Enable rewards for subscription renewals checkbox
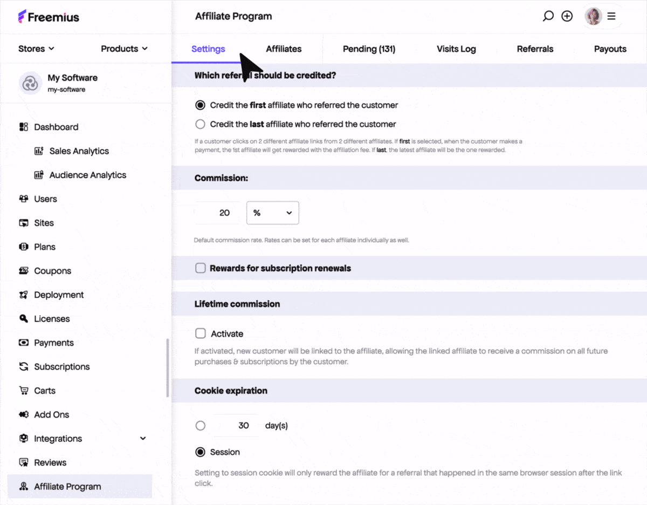The width and height of the screenshot is (647, 505). tap(201, 268)
